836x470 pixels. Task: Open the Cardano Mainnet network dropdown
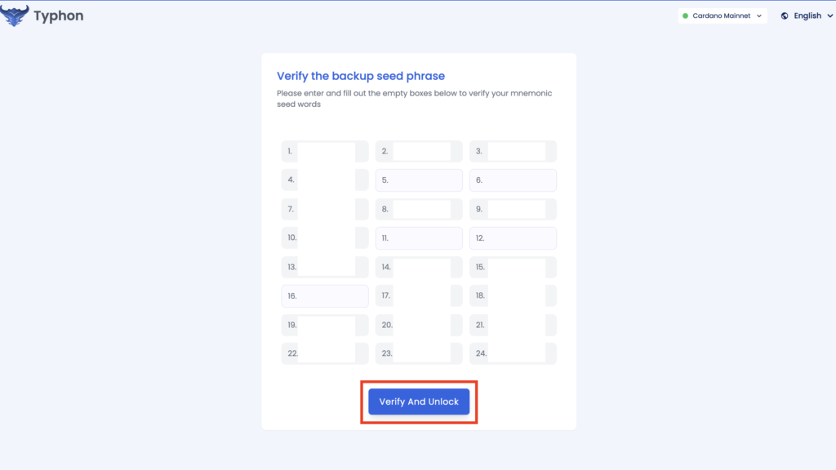[723, 16]
